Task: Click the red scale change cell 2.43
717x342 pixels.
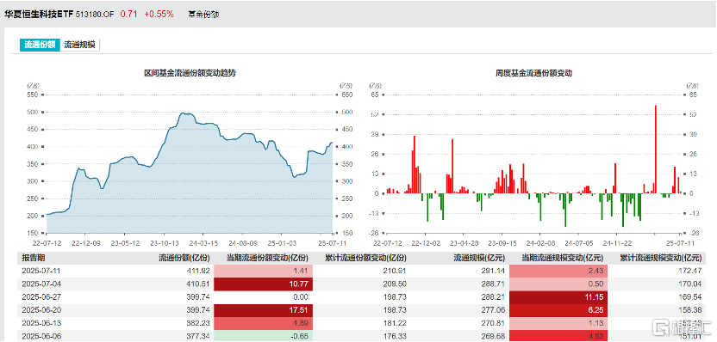Action: [558, 271]
